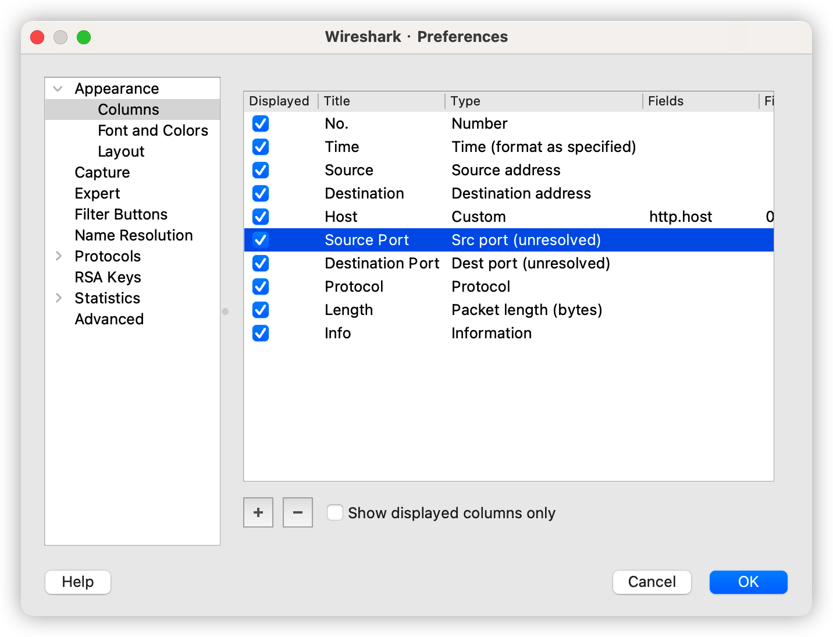Viewport: 833px width, 637px height.
Task: Open the RSA Keys preferences
Action: click(x=108, y=277)
